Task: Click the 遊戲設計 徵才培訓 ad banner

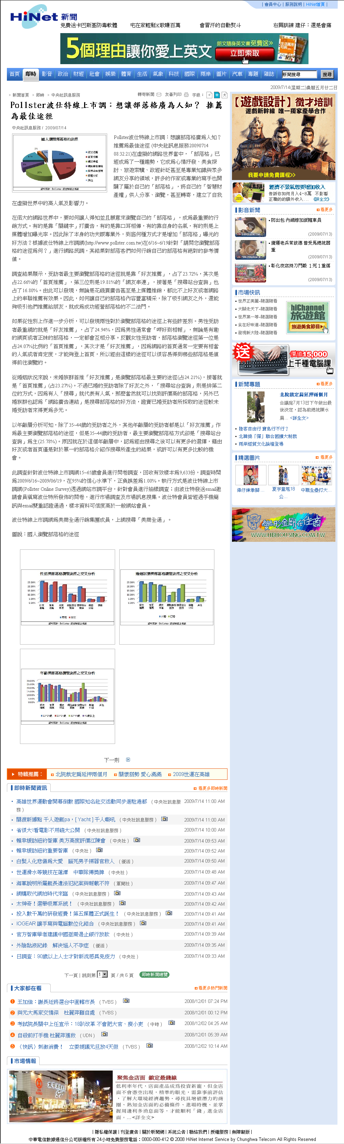Action: (284, 137)
